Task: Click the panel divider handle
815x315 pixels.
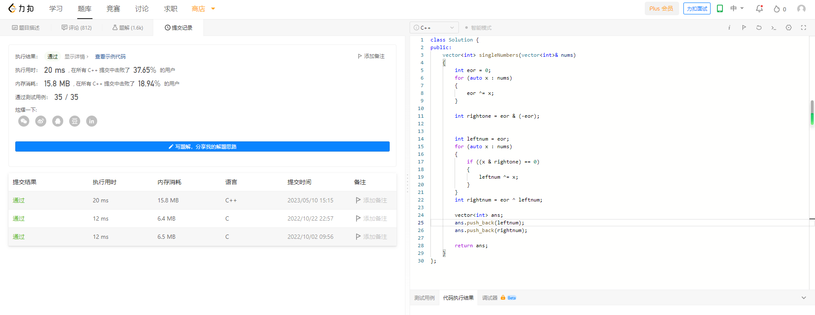Action: pyautogui.click(x=407, y=183)
